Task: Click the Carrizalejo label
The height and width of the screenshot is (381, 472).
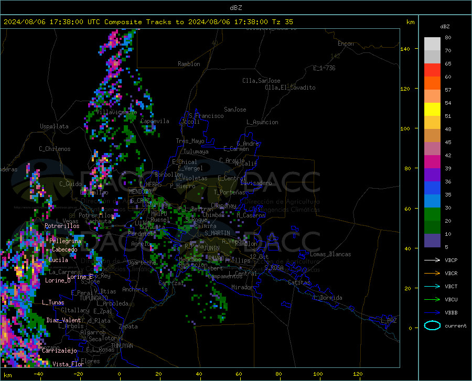Action: 59,351
